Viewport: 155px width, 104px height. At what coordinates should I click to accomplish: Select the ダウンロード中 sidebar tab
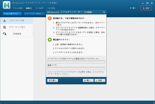[17, 21]
